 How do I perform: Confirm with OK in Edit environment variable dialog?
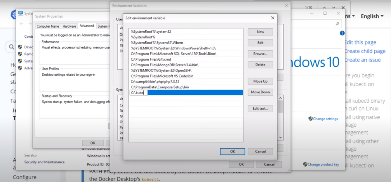[232, 152]
